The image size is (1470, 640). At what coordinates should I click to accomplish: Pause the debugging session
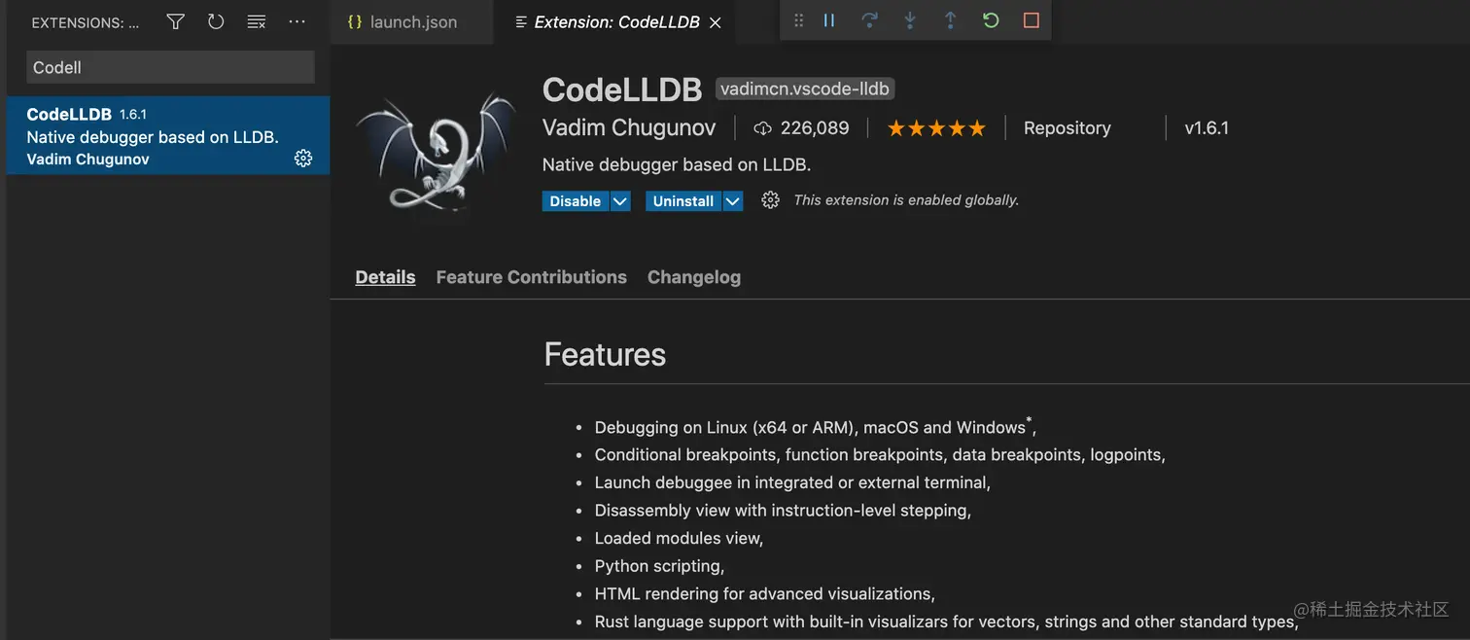(x=829, y=20)
